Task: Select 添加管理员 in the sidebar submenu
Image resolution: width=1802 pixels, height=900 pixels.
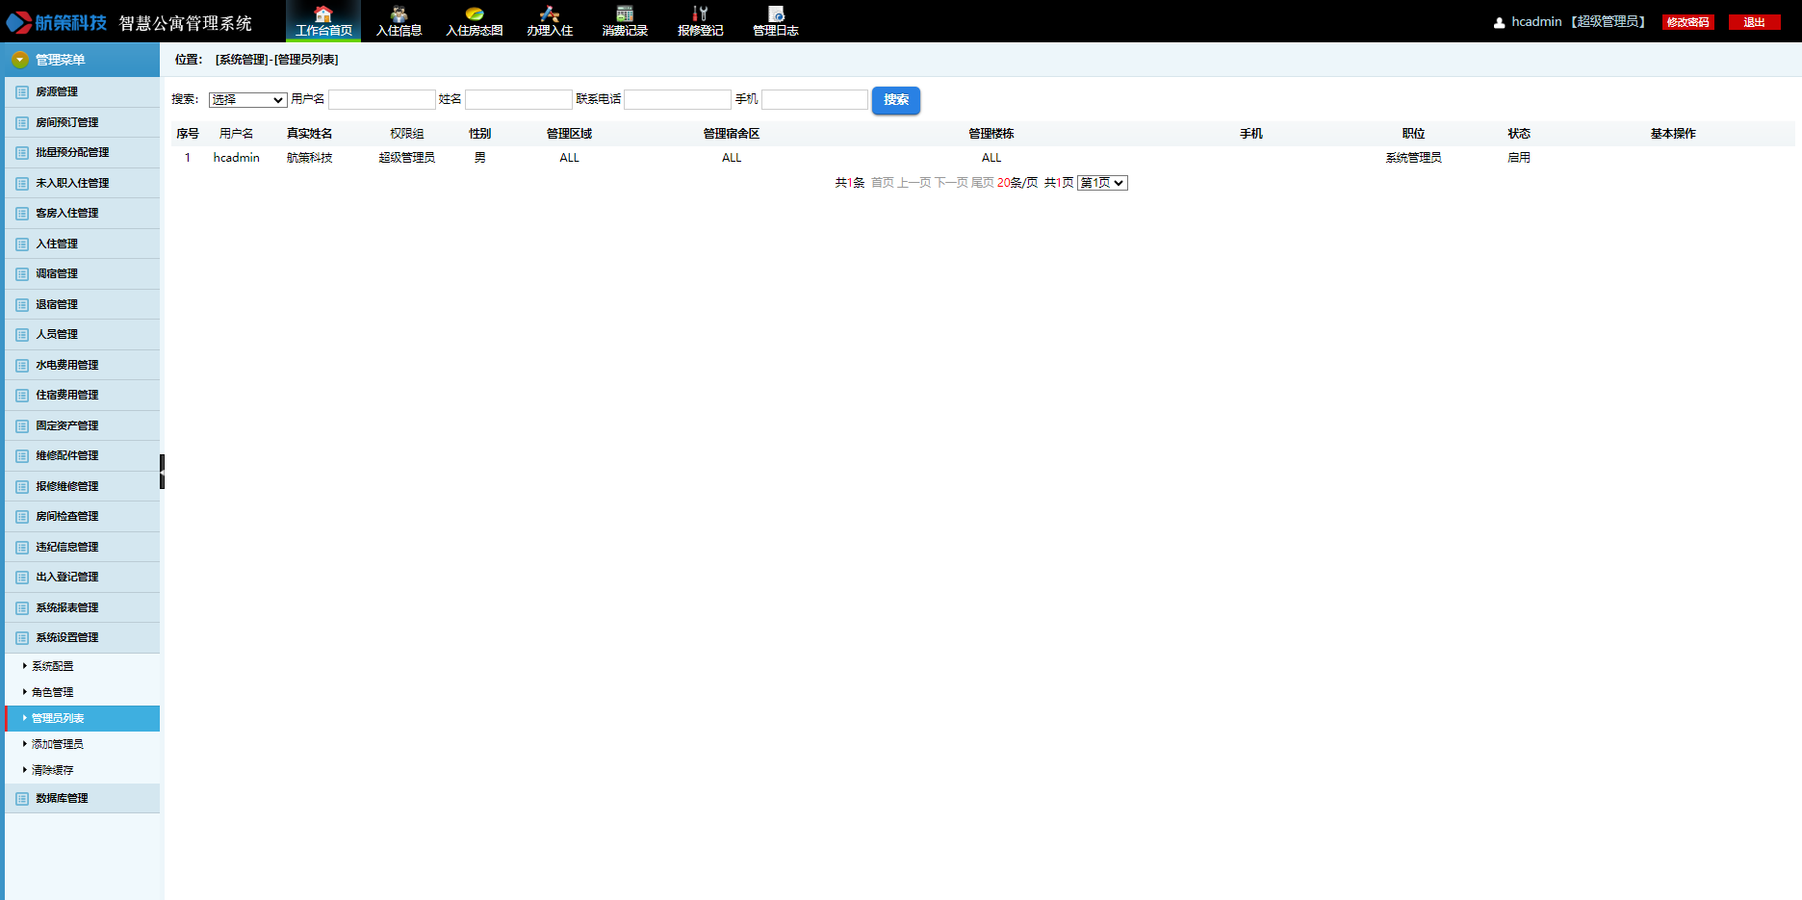Action: (58, 744)
